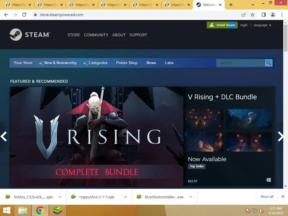The height and width of the screenshot is (216, 288).
Task: Bookmark this page with star icon
Action: click(253, 15)
